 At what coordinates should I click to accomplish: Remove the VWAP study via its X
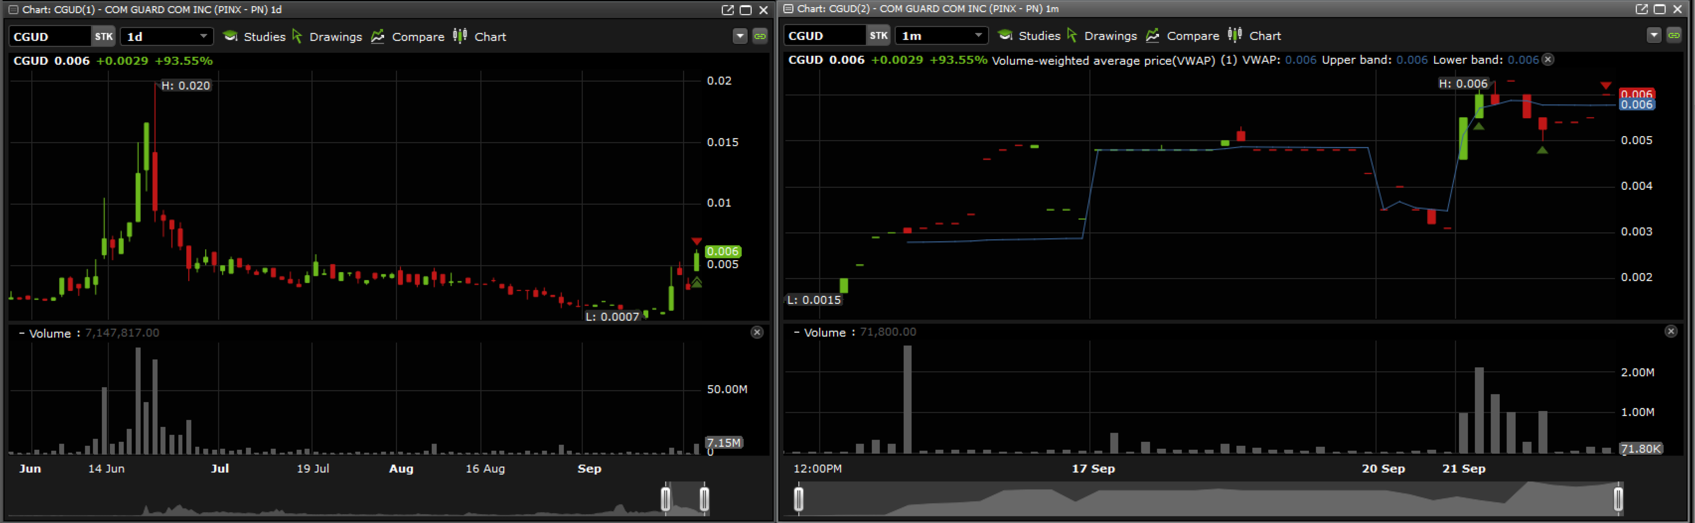[x=1548, y=60]
